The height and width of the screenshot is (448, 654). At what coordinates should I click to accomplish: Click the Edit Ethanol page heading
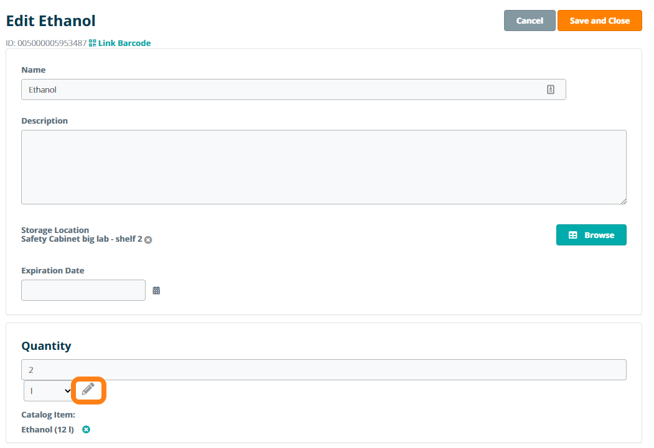tap(51, 21)
